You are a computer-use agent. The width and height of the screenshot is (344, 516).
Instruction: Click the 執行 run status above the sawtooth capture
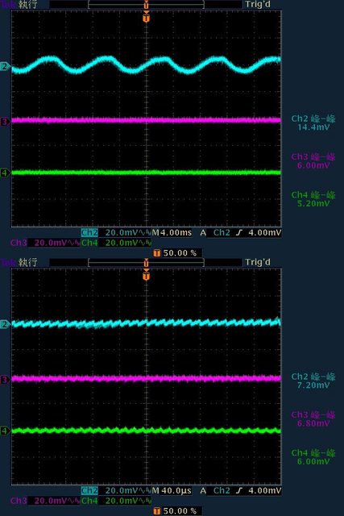click(x=27, y=262)
